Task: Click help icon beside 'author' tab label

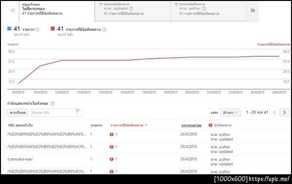Action: click(204, 8)
